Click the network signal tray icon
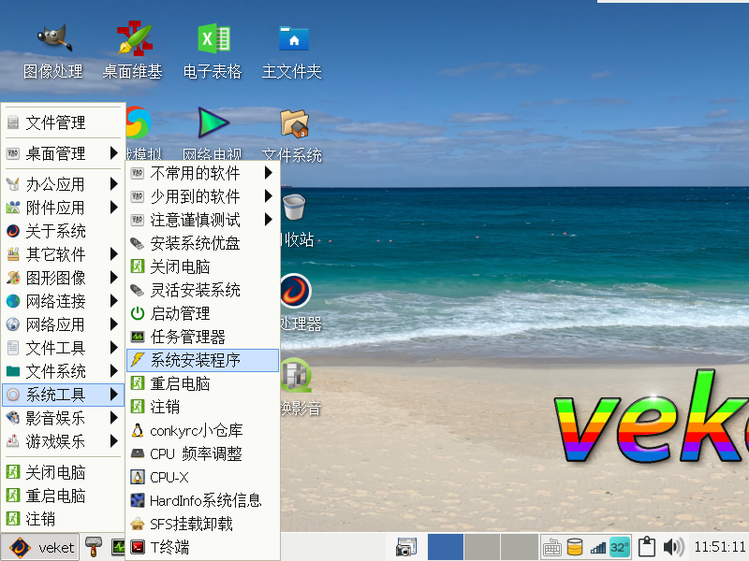The image size is (749, 561). pos(598,548)
